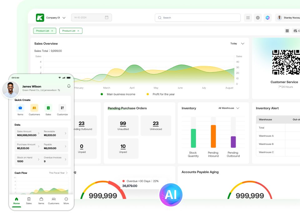Select the 14-10-2024 date input
Screen dimensions: 300x213
[92, 18]
